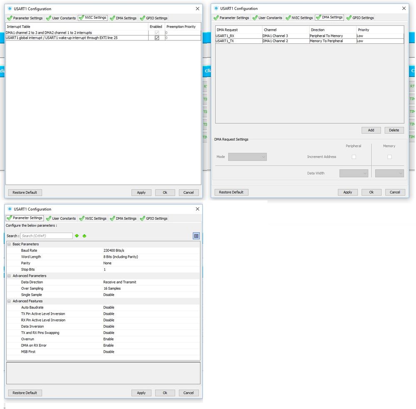The image size is (416, 409).
Task: Click Apply in the NVIC Settings window
Action: click(142, 193)
